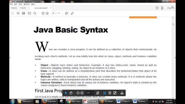The width and height of the screenshot is (185, 104).
Task: Toggle the fit width scrolling mode icon
Action: 105,93
